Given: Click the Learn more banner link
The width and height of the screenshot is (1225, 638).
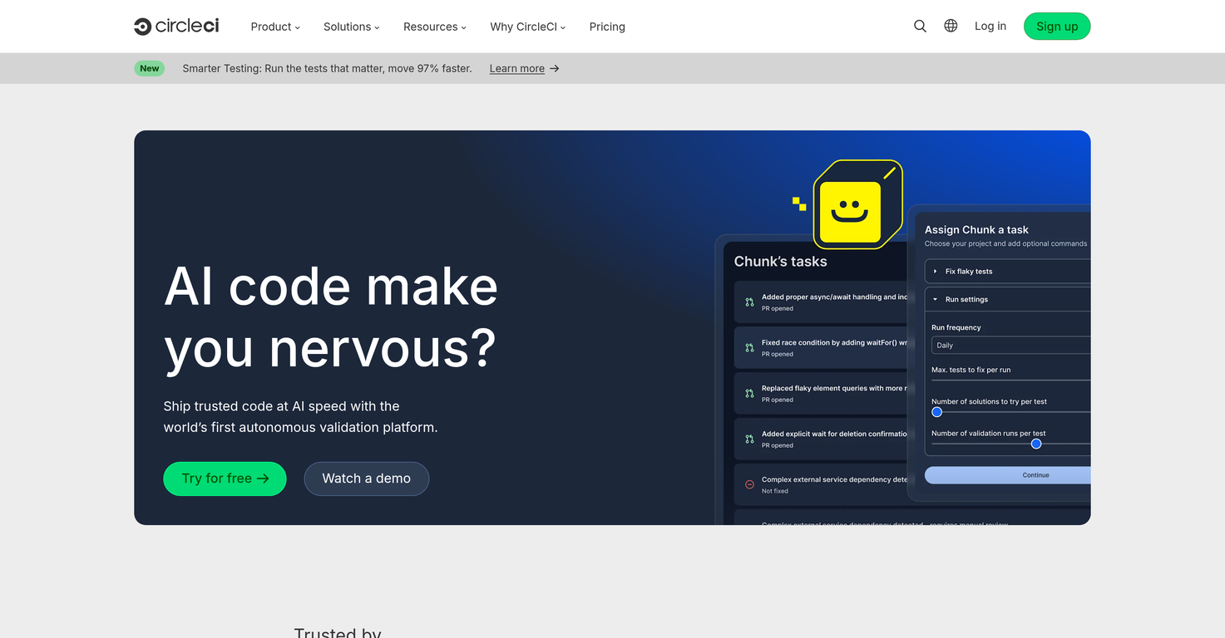Looking at the screenshot, I should click(516, 69).
